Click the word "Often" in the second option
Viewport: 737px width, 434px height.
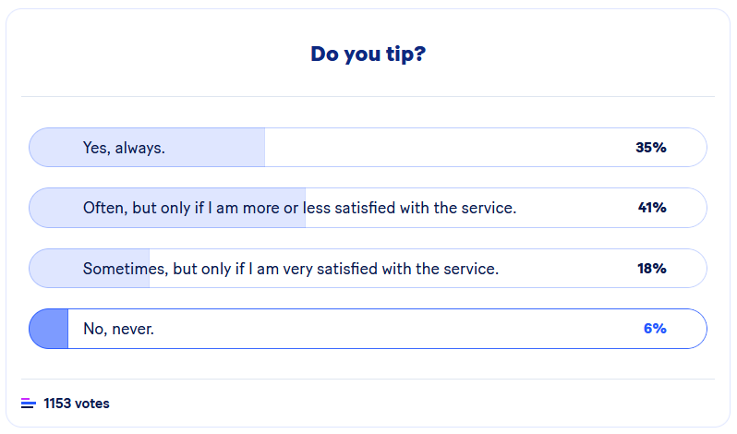103,208
